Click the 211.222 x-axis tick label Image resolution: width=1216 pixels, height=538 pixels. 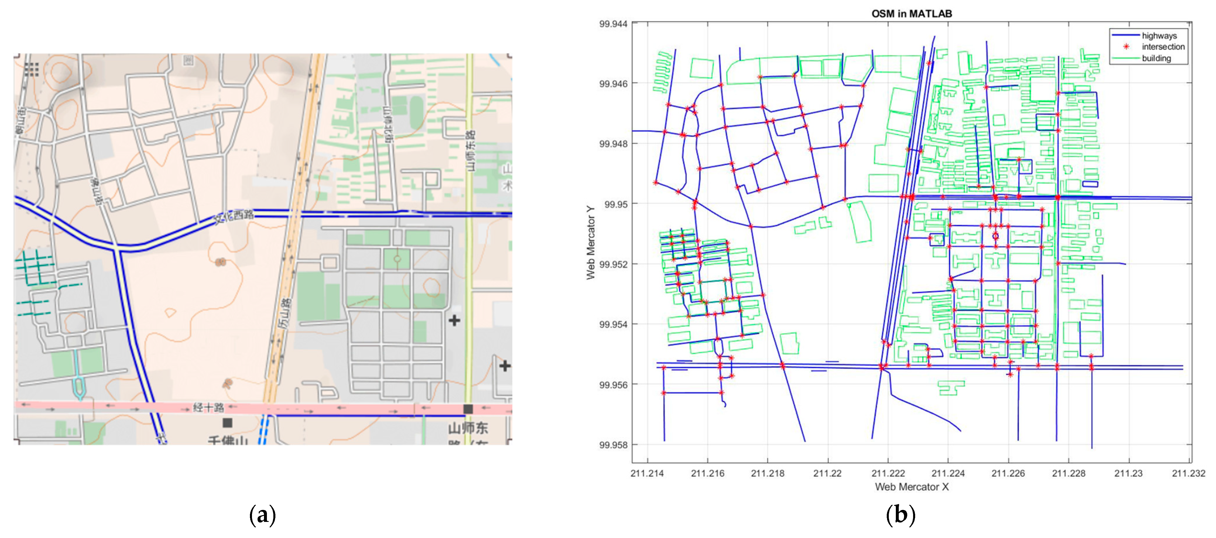(x=888, y=473)
